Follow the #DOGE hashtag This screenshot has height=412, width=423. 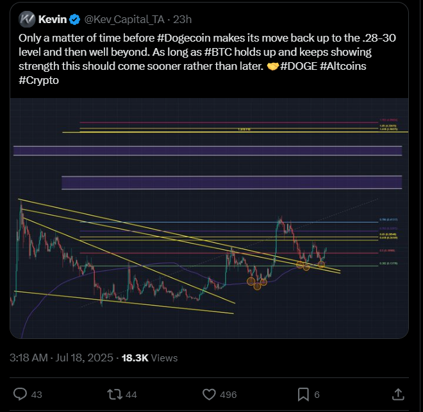pos(299,67)
